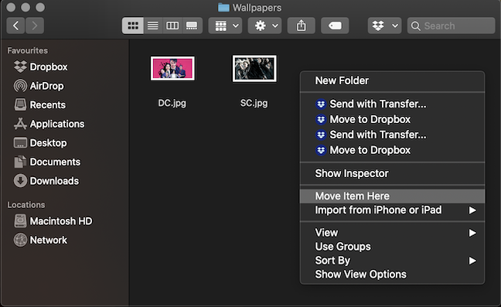Click the Macintosh HD drive icon
The width and height of the screenshot is (501, 307).
20,220
